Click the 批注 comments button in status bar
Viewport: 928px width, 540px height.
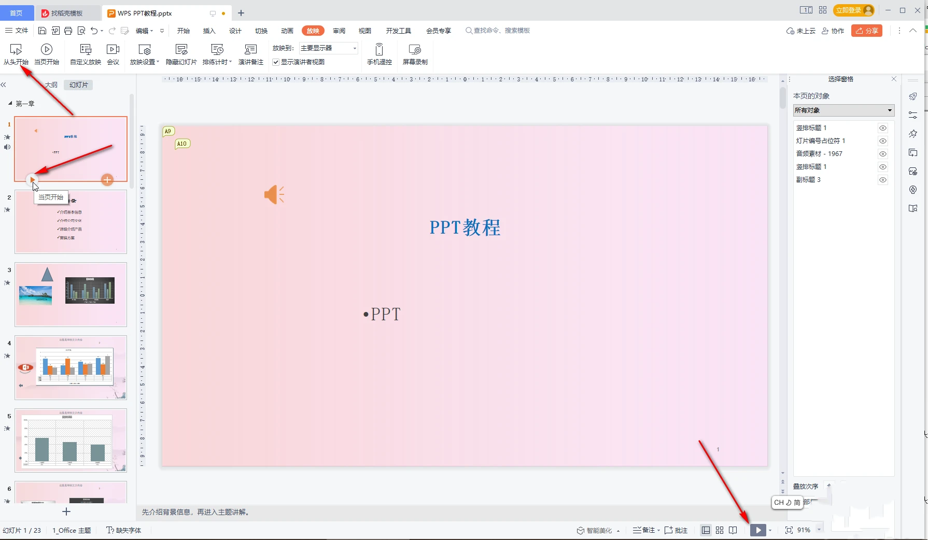(x=676, y=530)
